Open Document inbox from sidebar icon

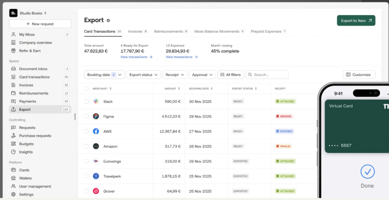[x=14, y=69]
